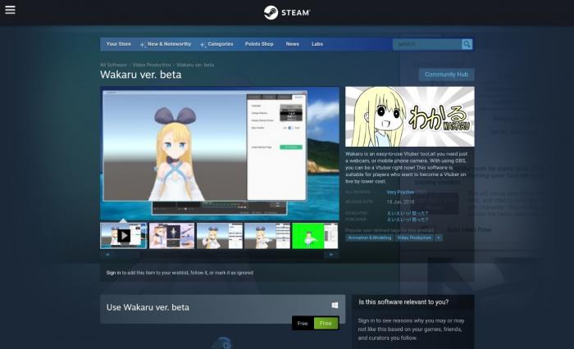Open New & Noteworthy menu
574x349 pixels.
pos(169,44)
